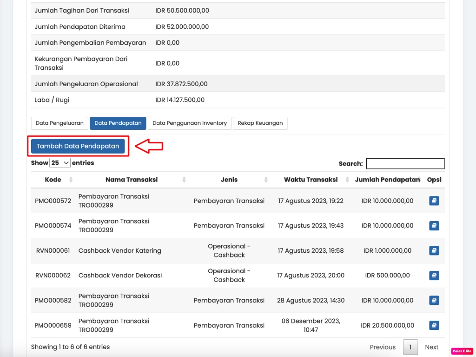Open detail icon for PMO000659 row
The width and height of the screenshot is (476, 357).
434,325
